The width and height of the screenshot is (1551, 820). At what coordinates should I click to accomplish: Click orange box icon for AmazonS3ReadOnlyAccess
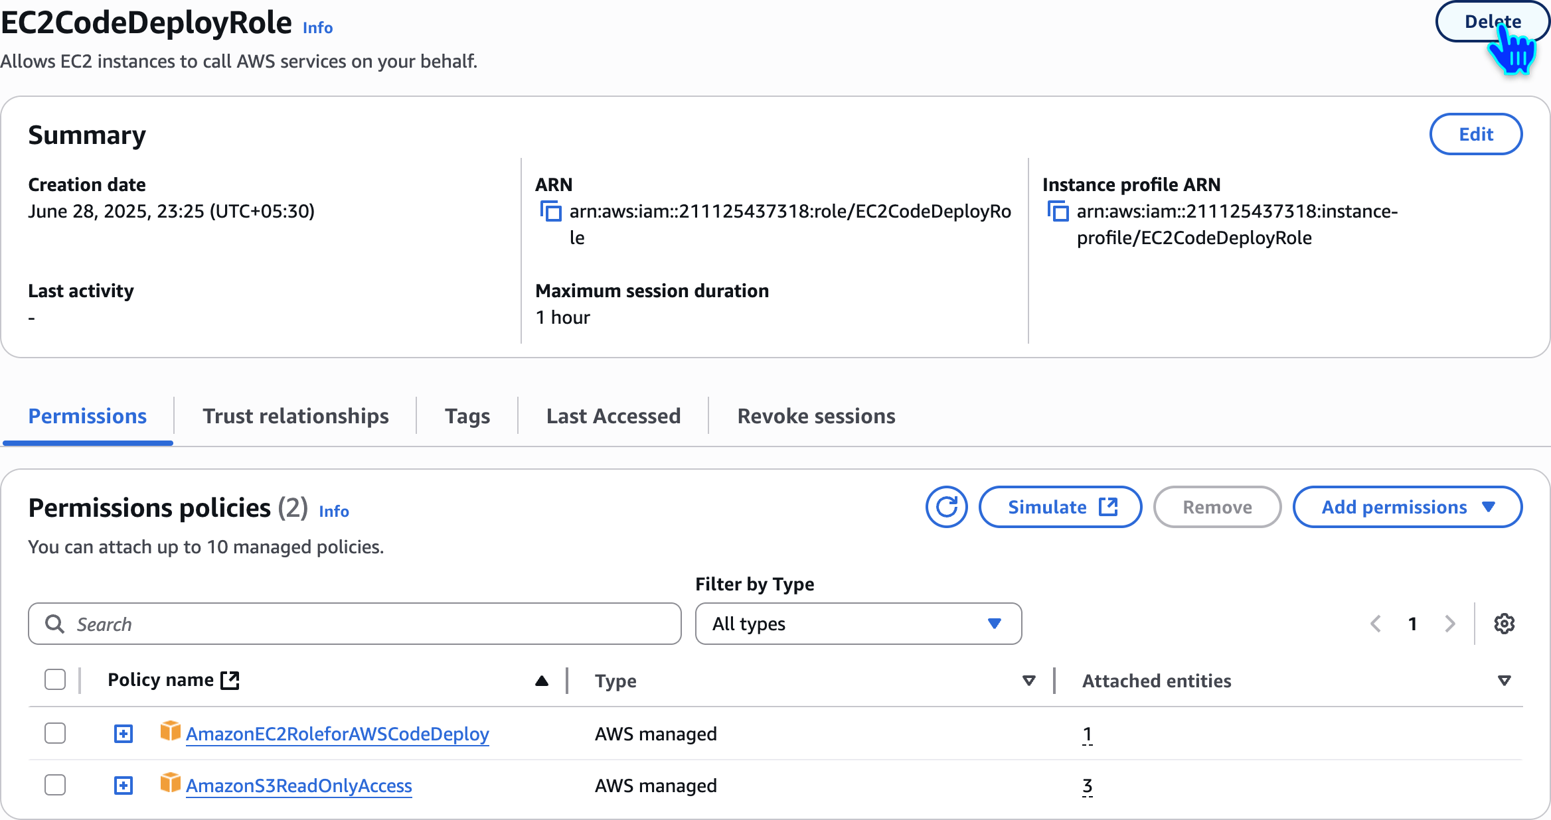click(170, 784)
